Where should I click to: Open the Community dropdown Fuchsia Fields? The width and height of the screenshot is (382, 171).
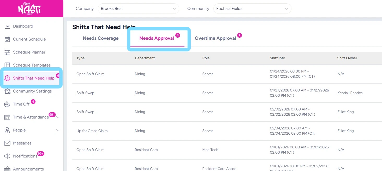pyautogui.click(x=252, y=9)
